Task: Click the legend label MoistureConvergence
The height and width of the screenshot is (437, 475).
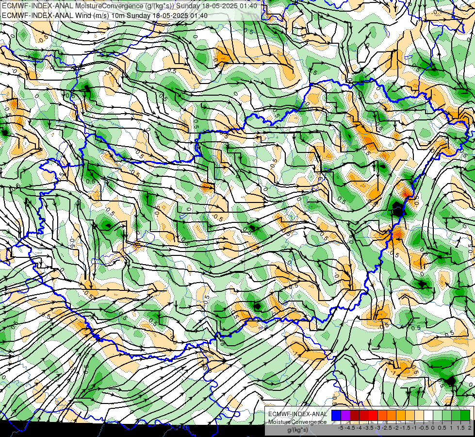Action: 297,422
